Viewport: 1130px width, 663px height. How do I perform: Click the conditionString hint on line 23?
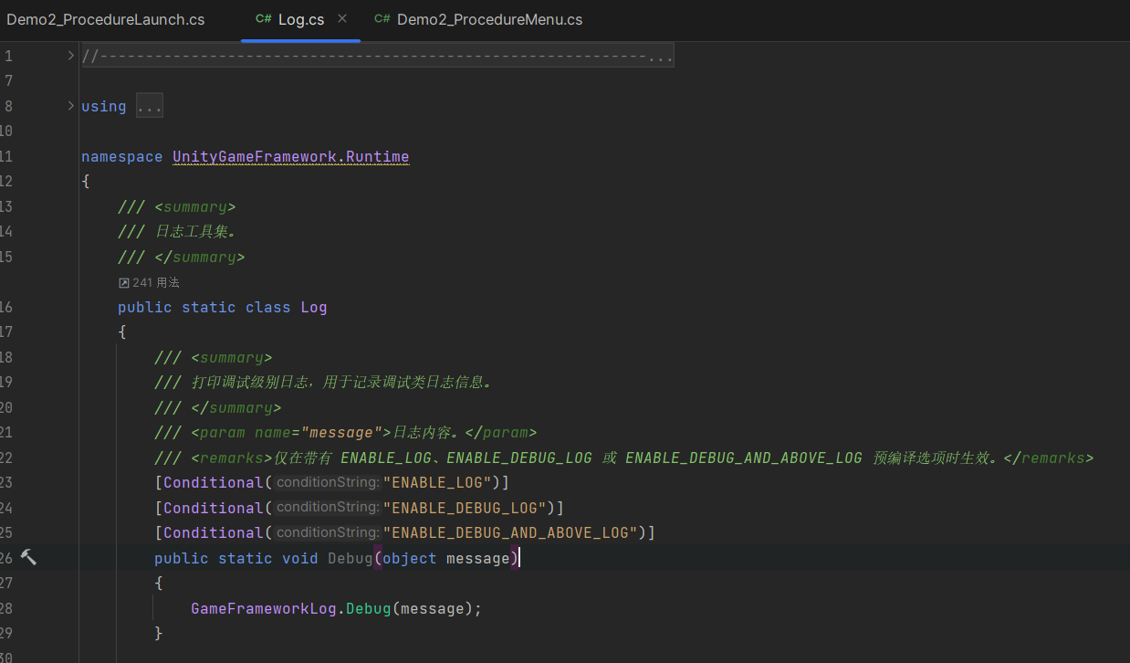pyautogui.click(x=328, y=482)
